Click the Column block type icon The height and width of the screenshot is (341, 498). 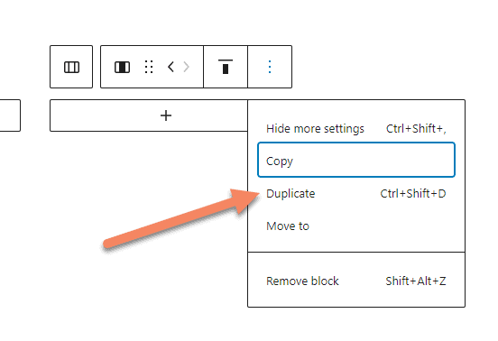[123, 67]
